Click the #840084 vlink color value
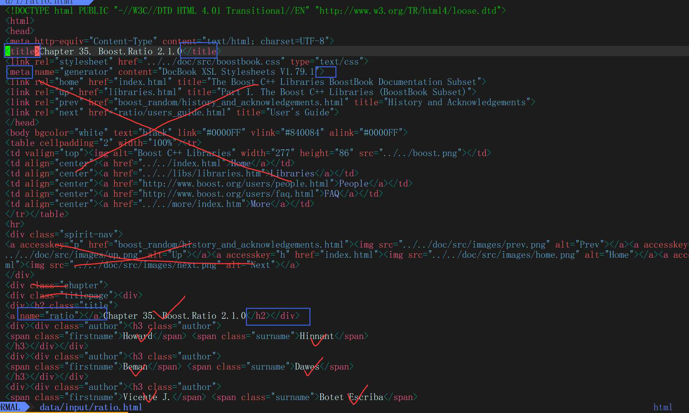689x413 pixels. 302,133
